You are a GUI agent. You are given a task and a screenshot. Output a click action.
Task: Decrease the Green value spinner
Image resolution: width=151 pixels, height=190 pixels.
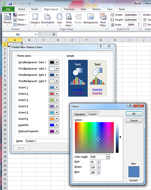tap(99, 168)
